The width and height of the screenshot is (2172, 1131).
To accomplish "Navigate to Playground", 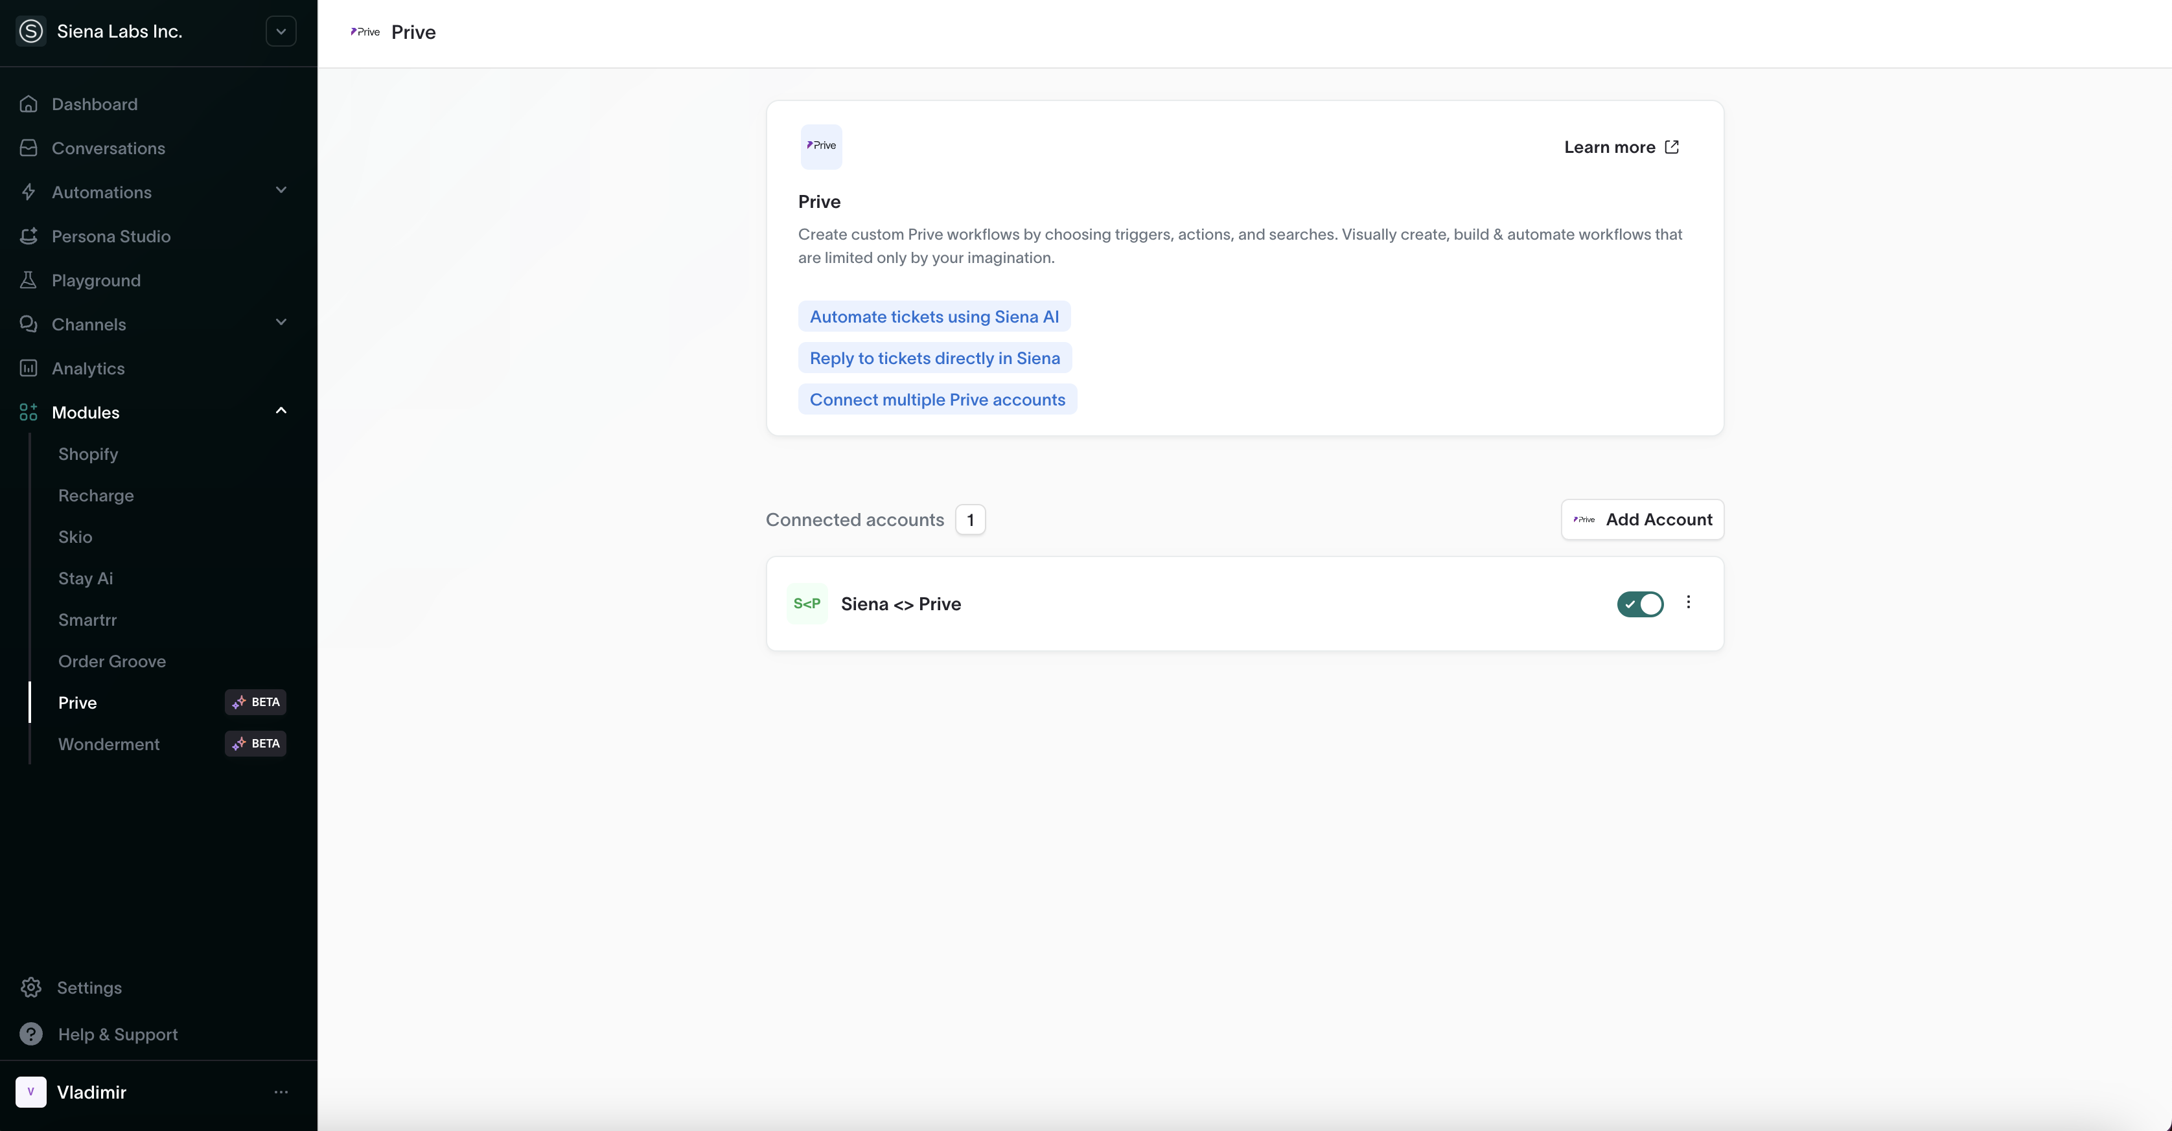I will (96, 280).
